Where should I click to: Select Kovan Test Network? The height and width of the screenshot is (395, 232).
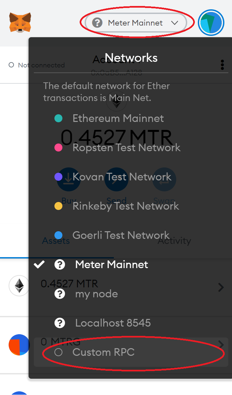pyautogui.click(x=122, y=177)
